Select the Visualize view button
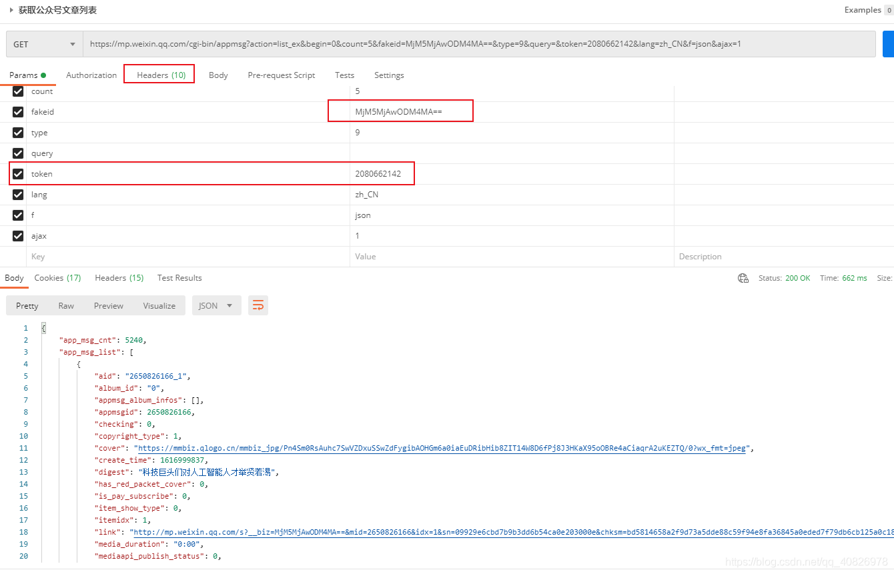894x574 pixels. click(x=159, y=306)
